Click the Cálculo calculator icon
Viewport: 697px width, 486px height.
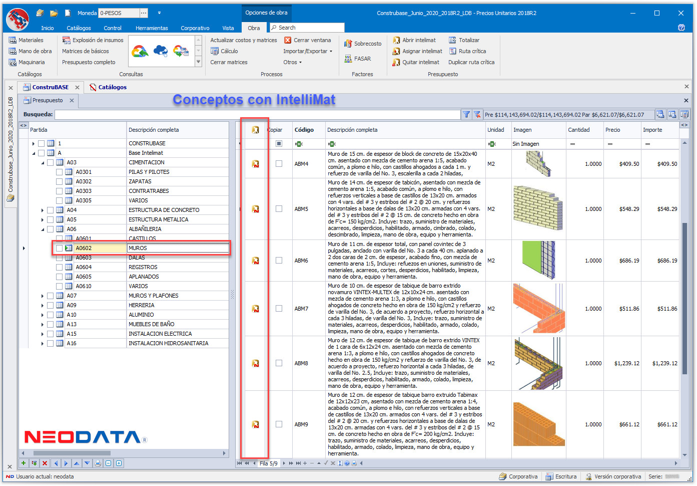point(215,51)
